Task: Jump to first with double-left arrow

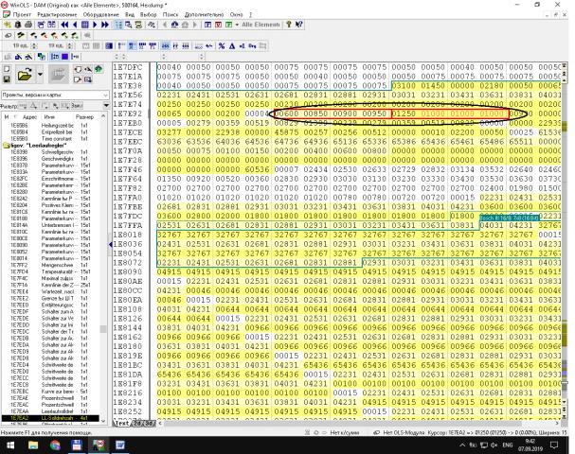Action: (x=65, y=25)
